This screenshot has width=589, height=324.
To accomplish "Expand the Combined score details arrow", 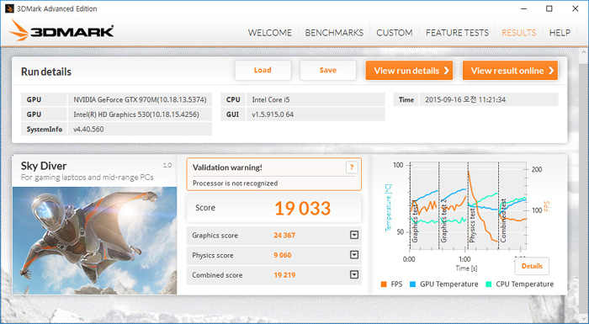I will (x=354, y=274).
